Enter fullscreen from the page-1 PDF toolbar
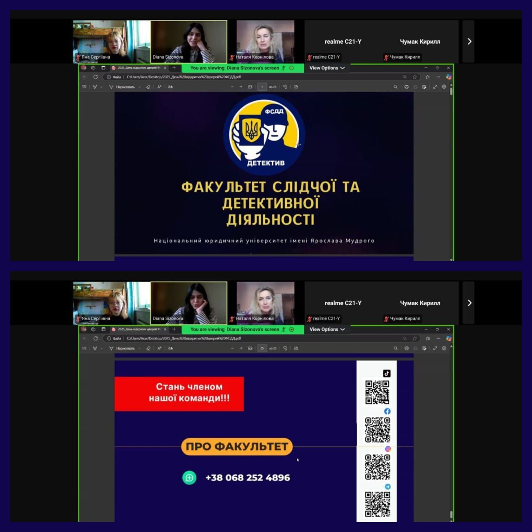Screen dimensions: 532x532 coord(435,87)
